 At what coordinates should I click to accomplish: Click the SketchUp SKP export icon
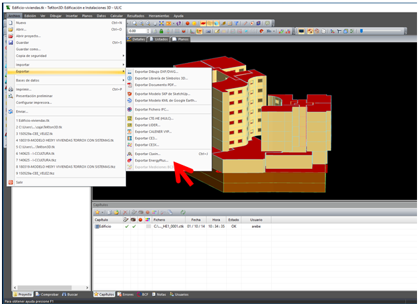129,94
